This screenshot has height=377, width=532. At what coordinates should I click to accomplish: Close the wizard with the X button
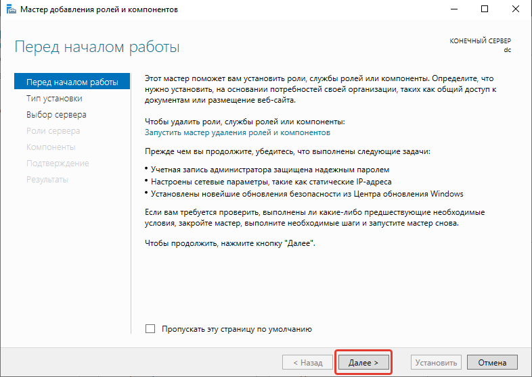coord(515,9)
